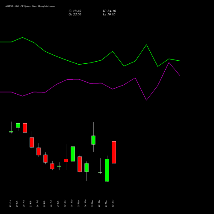The image size is (214, 214).
Task: Select the high value H: 34.10
Action: coord(110,11)
